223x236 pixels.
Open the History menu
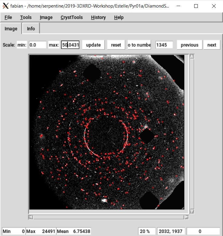98,17
